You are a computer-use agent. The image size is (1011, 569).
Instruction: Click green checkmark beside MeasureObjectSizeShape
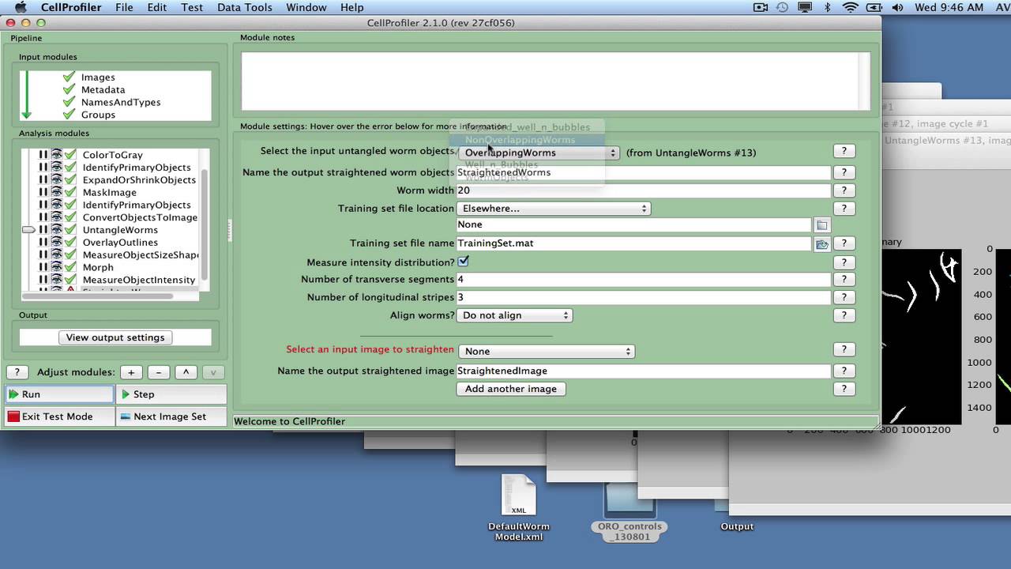(70, 254)
